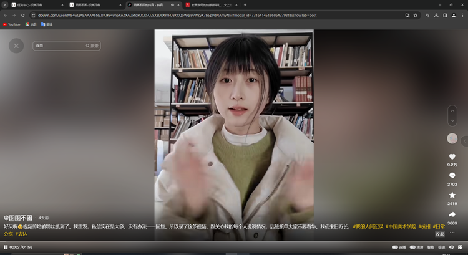
Task: Go to previous video with the up chevron
Action: (452, 110)
